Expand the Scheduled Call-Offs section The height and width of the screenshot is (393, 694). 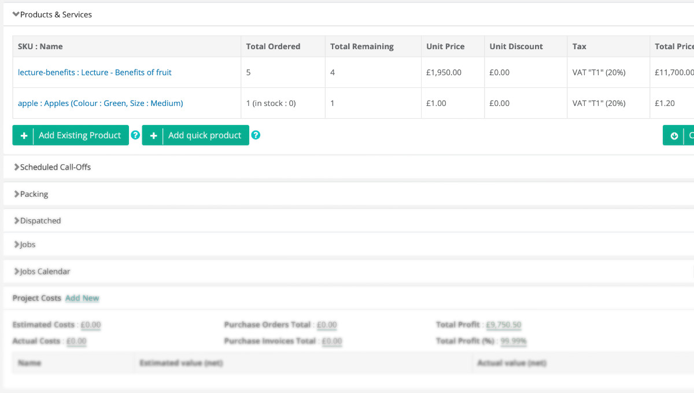pos(52,167)
